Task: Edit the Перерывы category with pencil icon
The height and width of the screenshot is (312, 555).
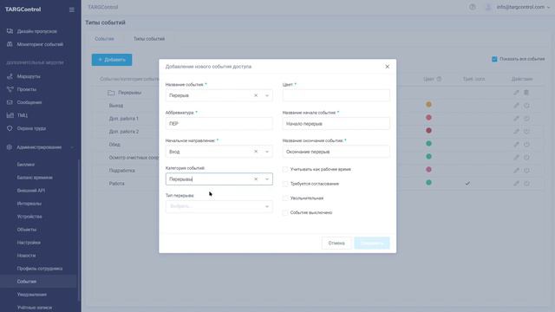Action: click(x=517, y=93)
